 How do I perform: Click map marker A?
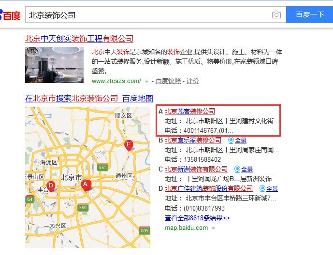pyautogui.click(x=86, y=185)
